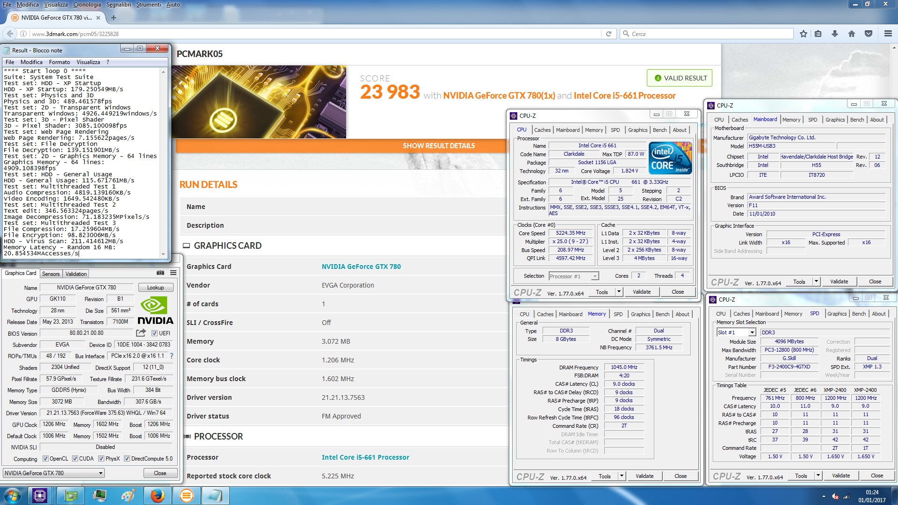Click the SHOW RESULT DETAILS button

(x=439, y=146)
